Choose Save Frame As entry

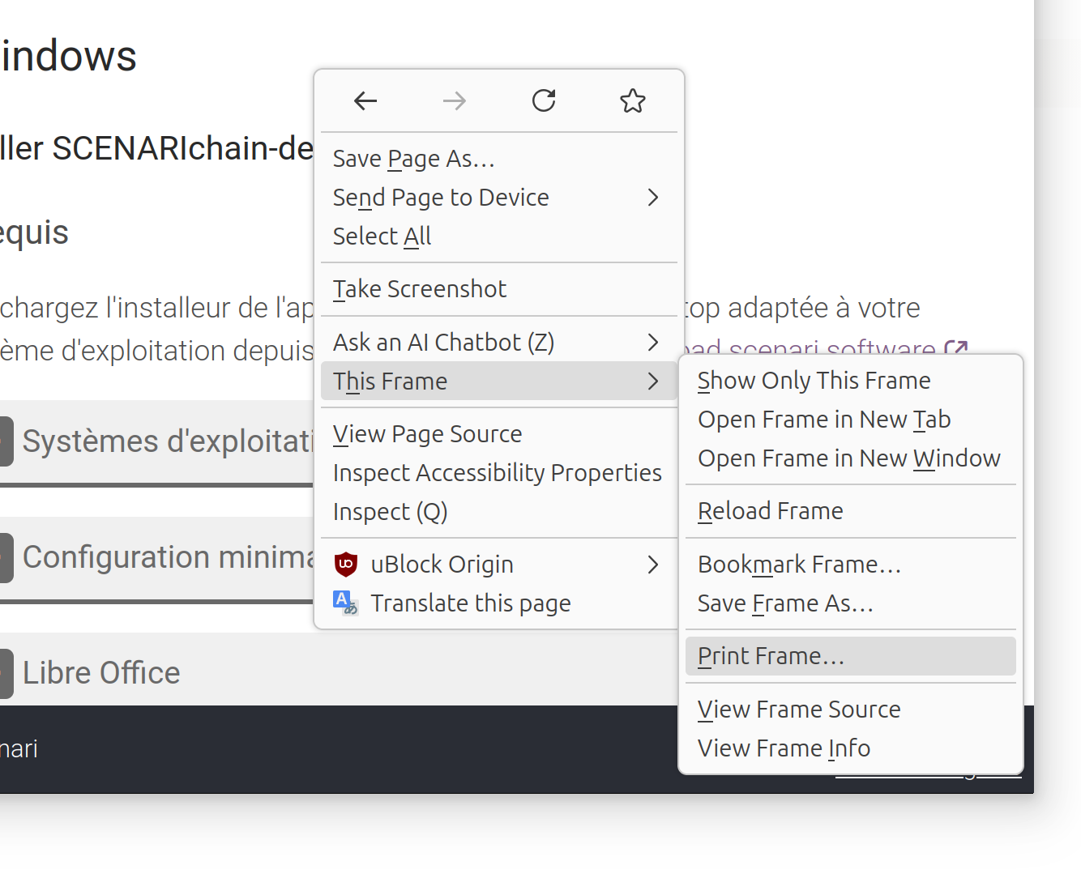785,603
